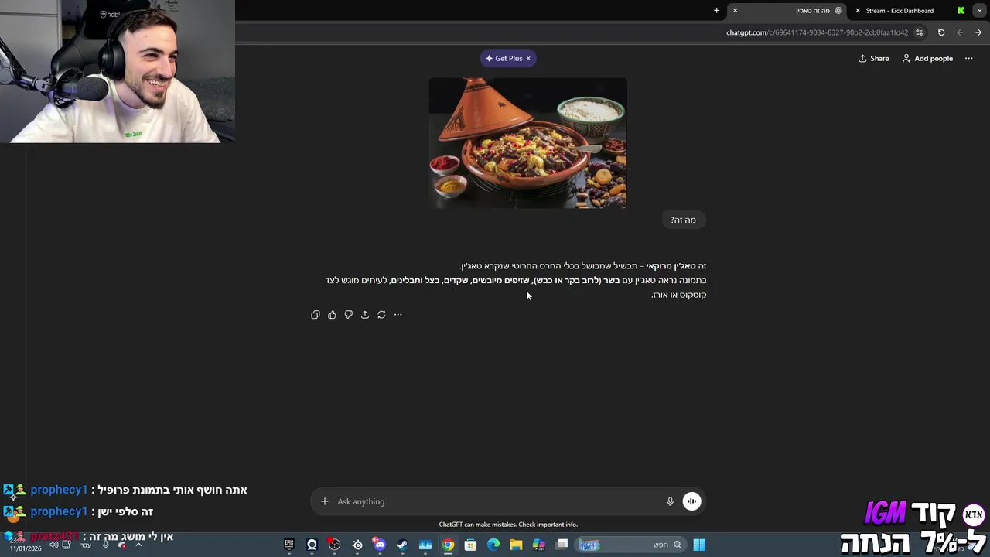The height and width of the screenshot is (557, 990).
Task: Copy the ChatGPT response with copy icon
Action: point(316,315)
